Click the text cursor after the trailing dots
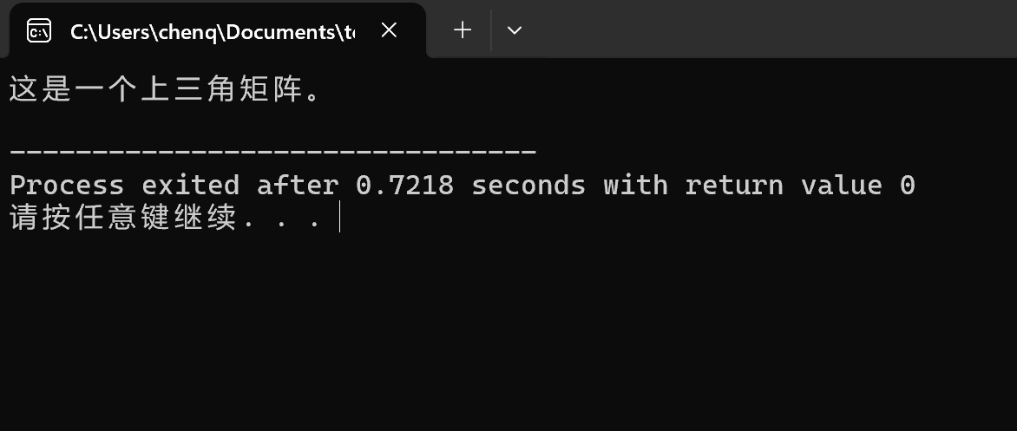The image size is (1017, 431). [340, 217]
